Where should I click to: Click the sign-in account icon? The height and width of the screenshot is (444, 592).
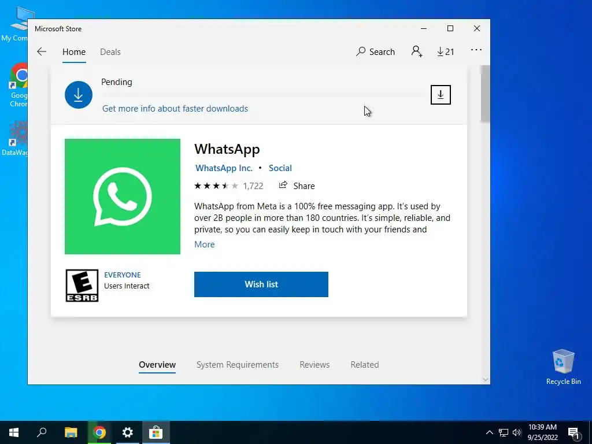416,51
